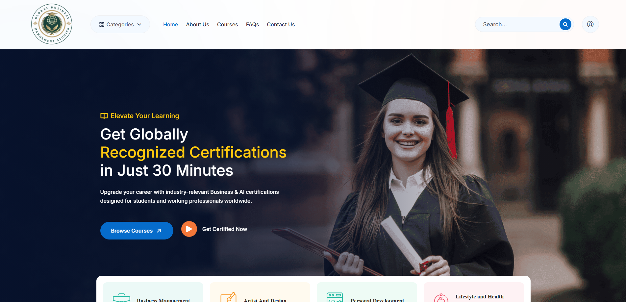Click the Elevate Your Learning book icon
626x302 pixels.
pos(104,116)
